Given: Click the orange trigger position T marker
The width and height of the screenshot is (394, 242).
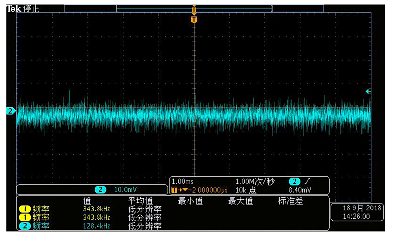Looking at the screenshot, I should (x=194, y=19).
